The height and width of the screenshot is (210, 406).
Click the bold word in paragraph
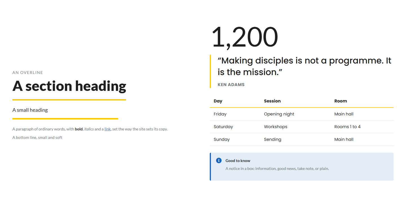click(x=79, y=129)
